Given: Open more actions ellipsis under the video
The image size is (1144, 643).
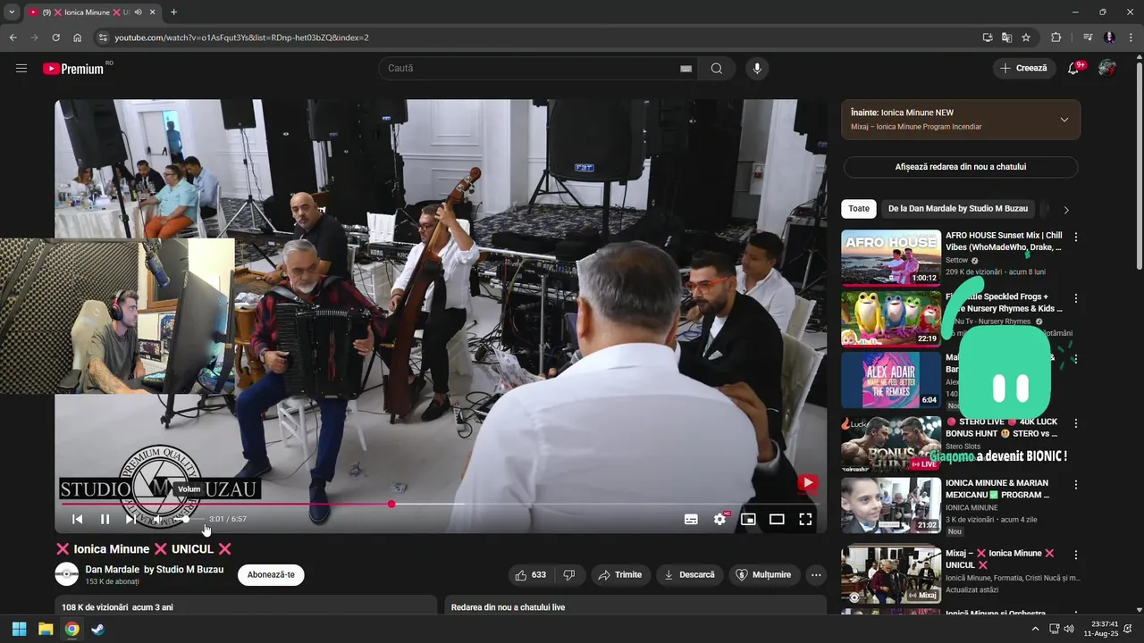Looking at the screenshot, I should 816,575.
